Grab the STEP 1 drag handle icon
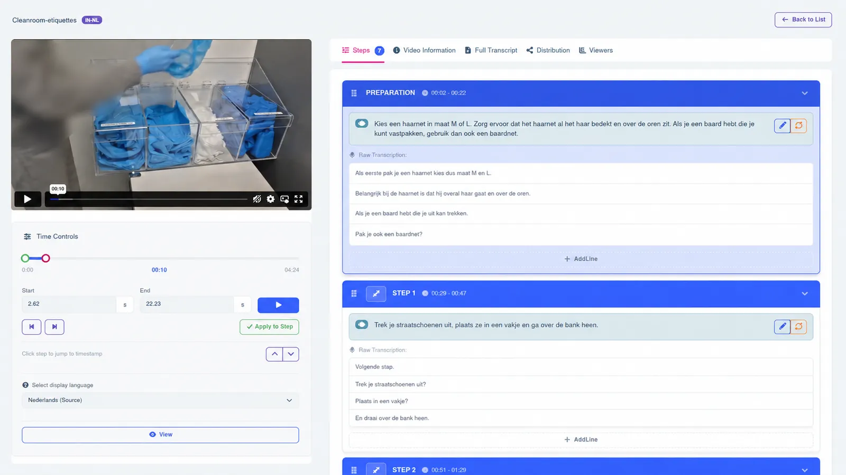Image resolution: width=846 pixels, height=475 pixels. point(354,293)
